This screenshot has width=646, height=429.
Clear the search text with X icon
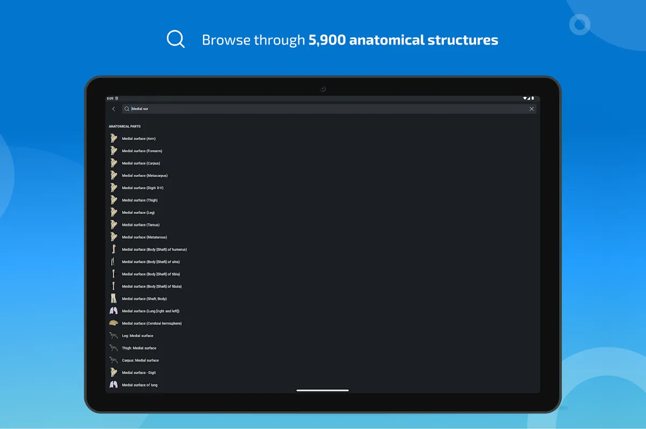click(532, 109)
